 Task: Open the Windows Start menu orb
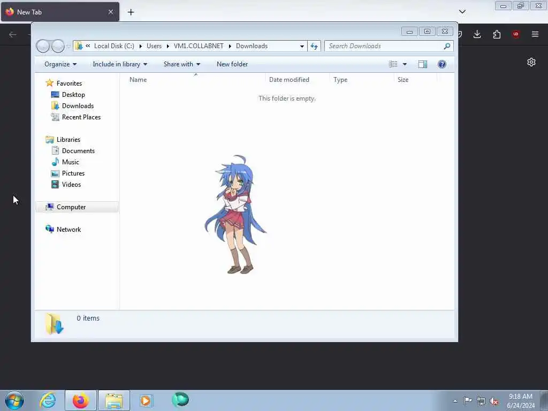pos(14,400)
